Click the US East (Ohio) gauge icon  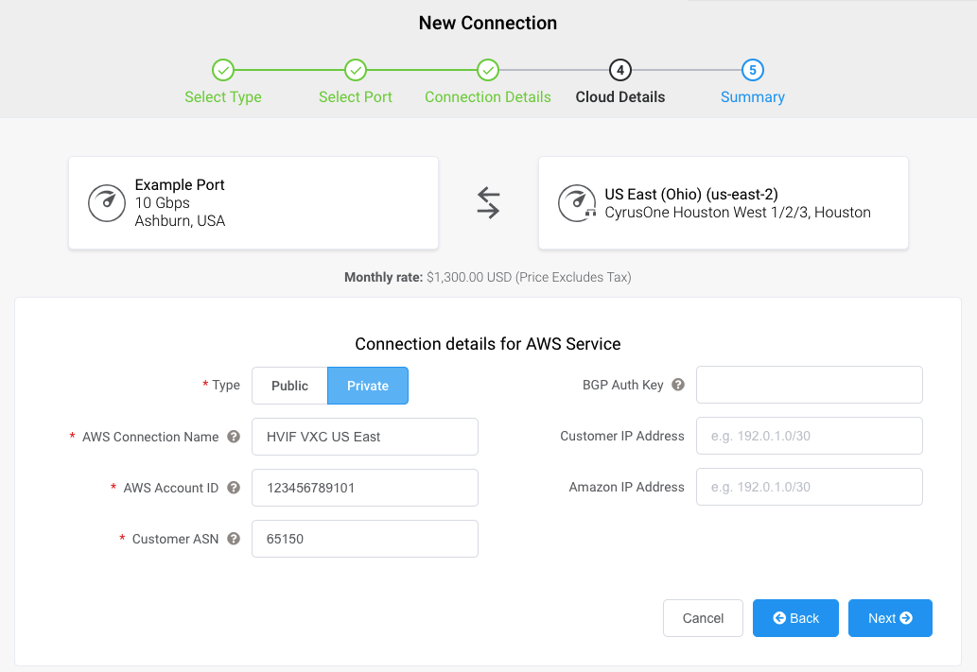pyautogui.click(x=577, y=203)
